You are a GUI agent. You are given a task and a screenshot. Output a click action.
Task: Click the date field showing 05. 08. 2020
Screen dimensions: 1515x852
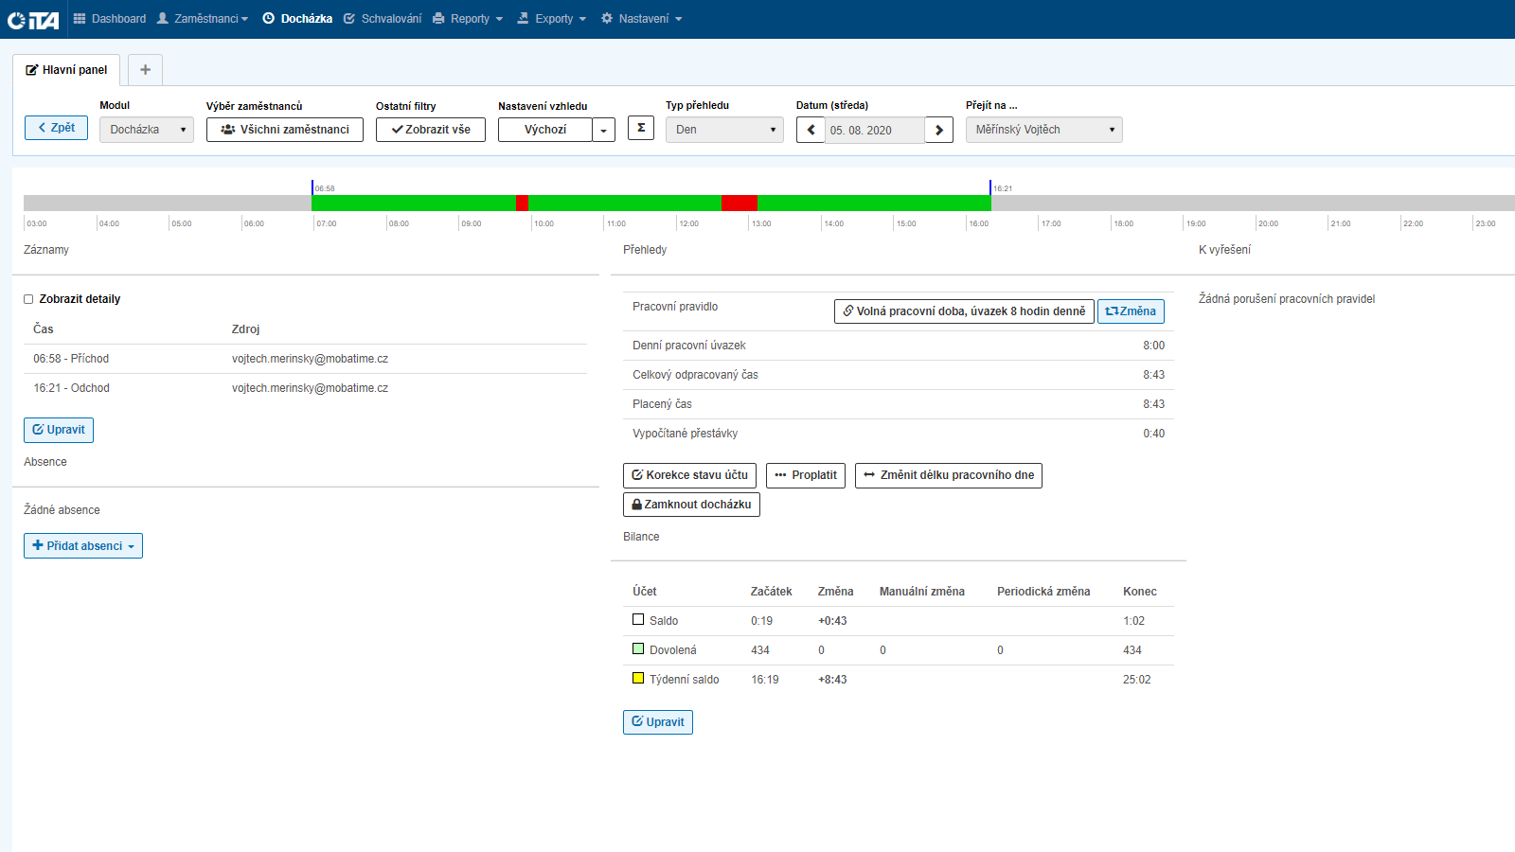(874, 131)
